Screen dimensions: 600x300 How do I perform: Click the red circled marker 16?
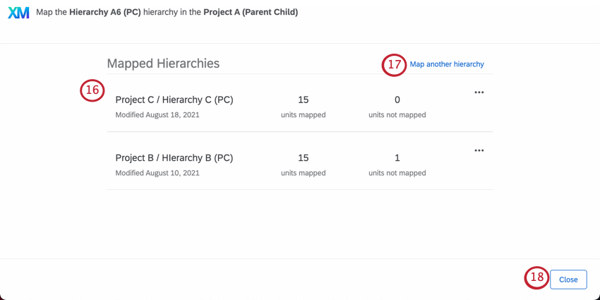pos(92,90)
